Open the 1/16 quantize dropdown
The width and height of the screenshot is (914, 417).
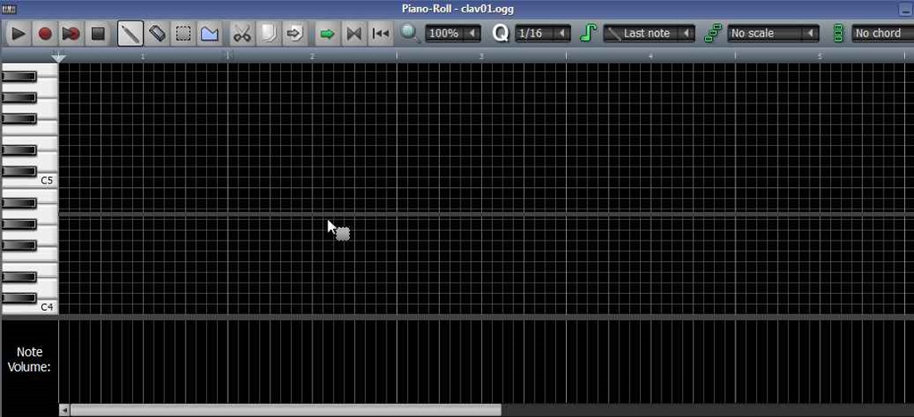[x=543, y=34]
